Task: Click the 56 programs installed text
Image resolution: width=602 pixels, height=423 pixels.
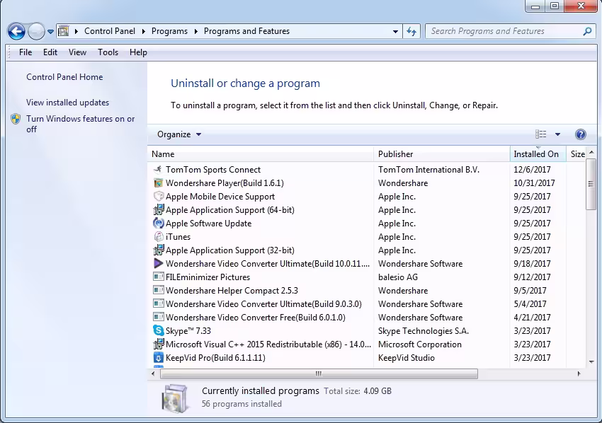Action: [x=242, y=404]
